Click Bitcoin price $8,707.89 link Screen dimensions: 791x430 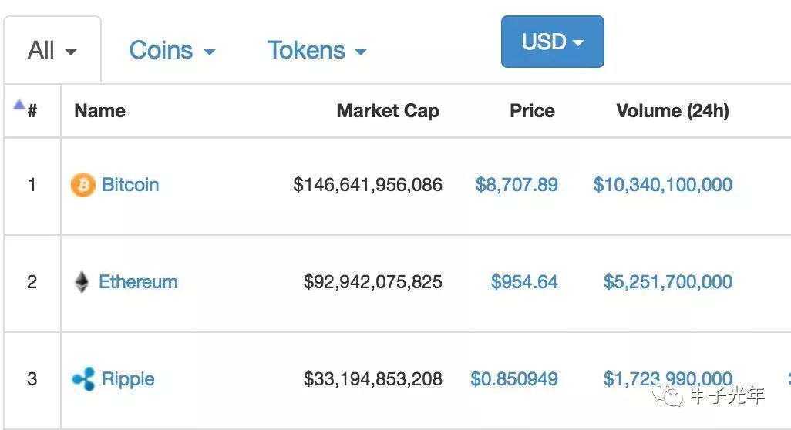click(517, 185)
